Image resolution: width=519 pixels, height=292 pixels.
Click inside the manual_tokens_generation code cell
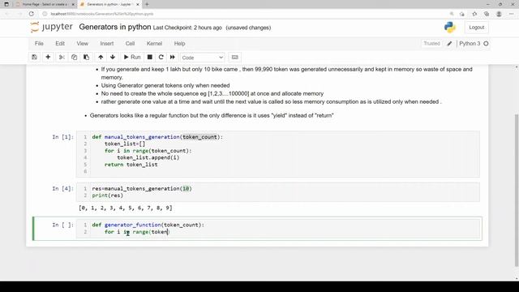pyautogui.click(x=277, y=154)
